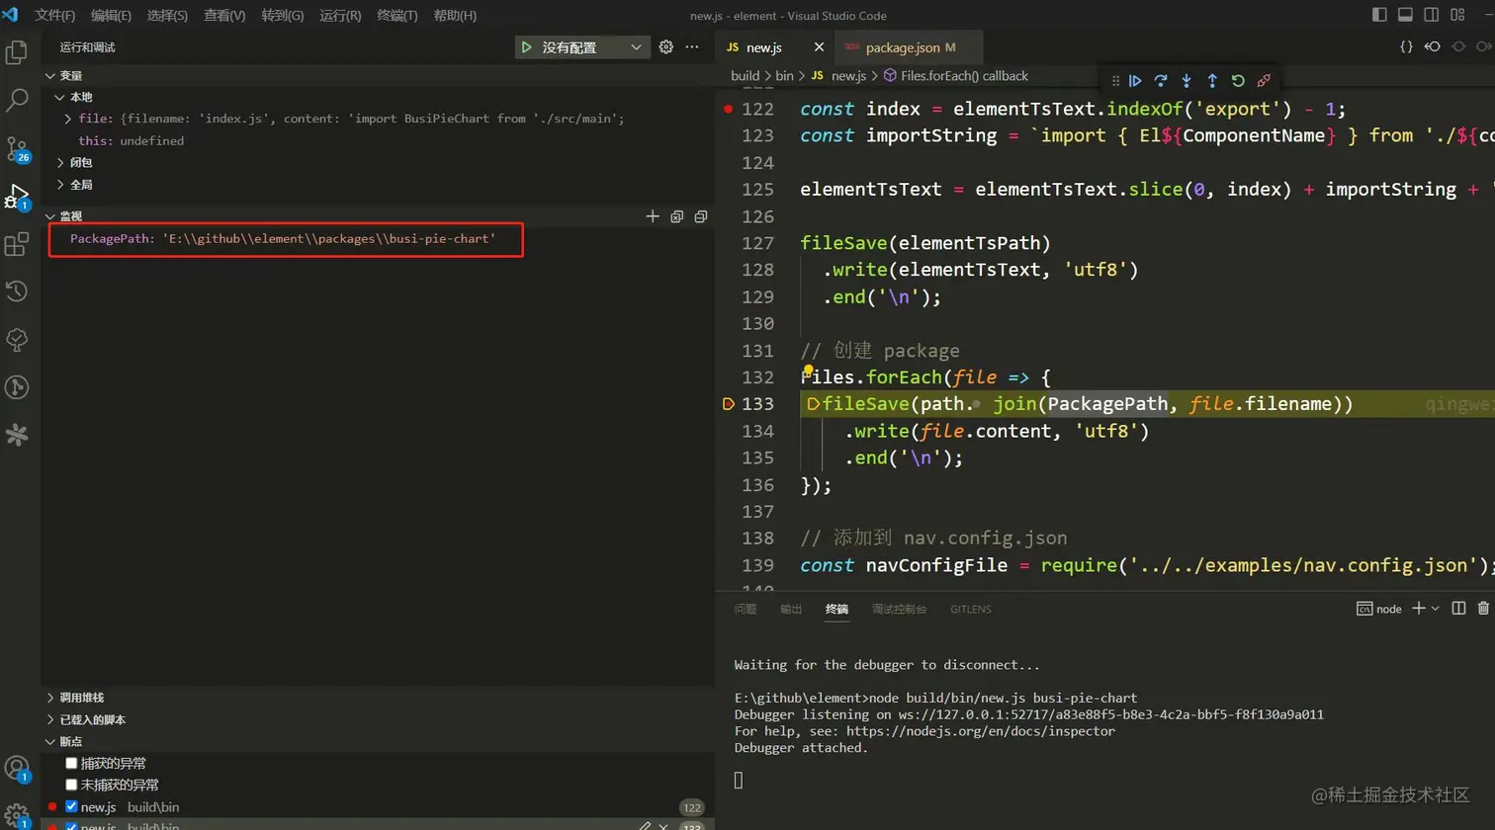Viewport: 1495px width, 830px height.
Task: Open the Timeline history icon in activity bar
Action: point(17,291)
